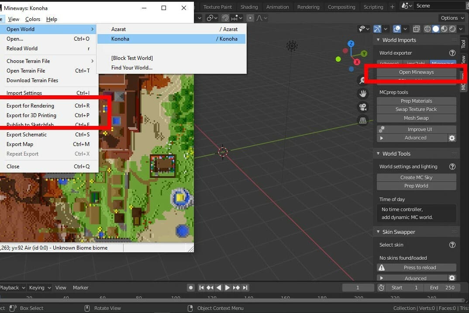
Task: Jump to start frame in timeline
Action: pos(201,288)
